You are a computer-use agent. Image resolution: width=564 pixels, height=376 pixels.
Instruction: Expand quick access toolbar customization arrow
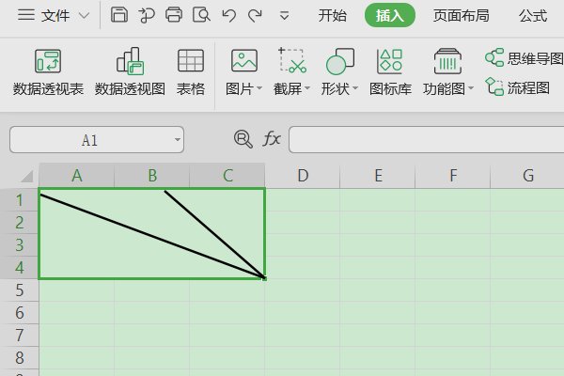point(284,15)
